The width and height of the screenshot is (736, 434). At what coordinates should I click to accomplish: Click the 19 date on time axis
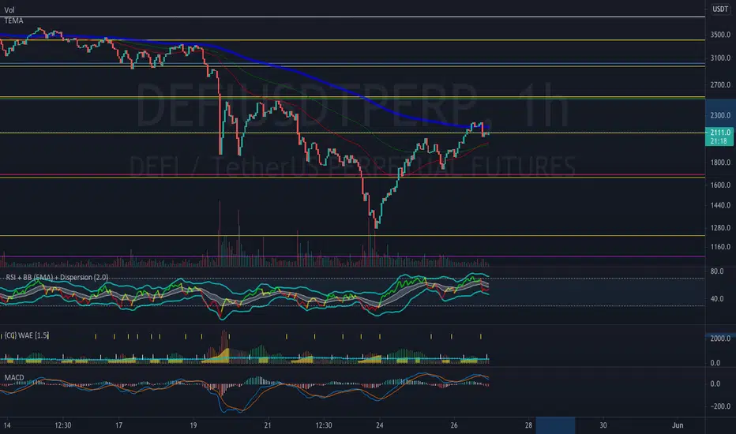[193, 425]
